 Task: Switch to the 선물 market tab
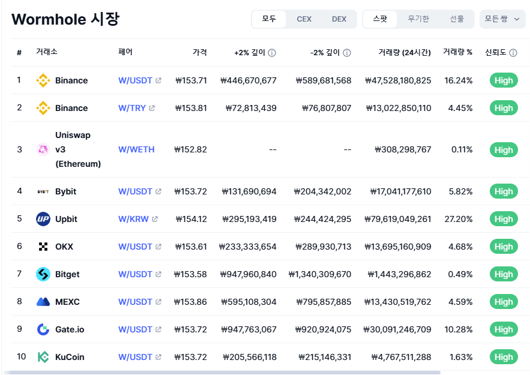[457, 19]
